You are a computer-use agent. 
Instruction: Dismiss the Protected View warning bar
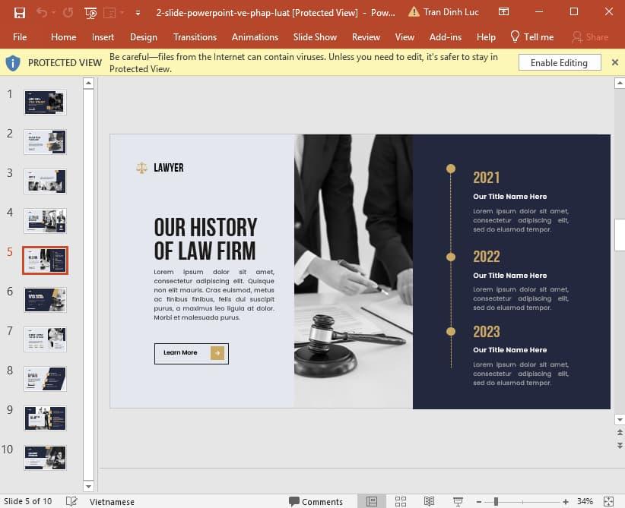coord(615,62)
